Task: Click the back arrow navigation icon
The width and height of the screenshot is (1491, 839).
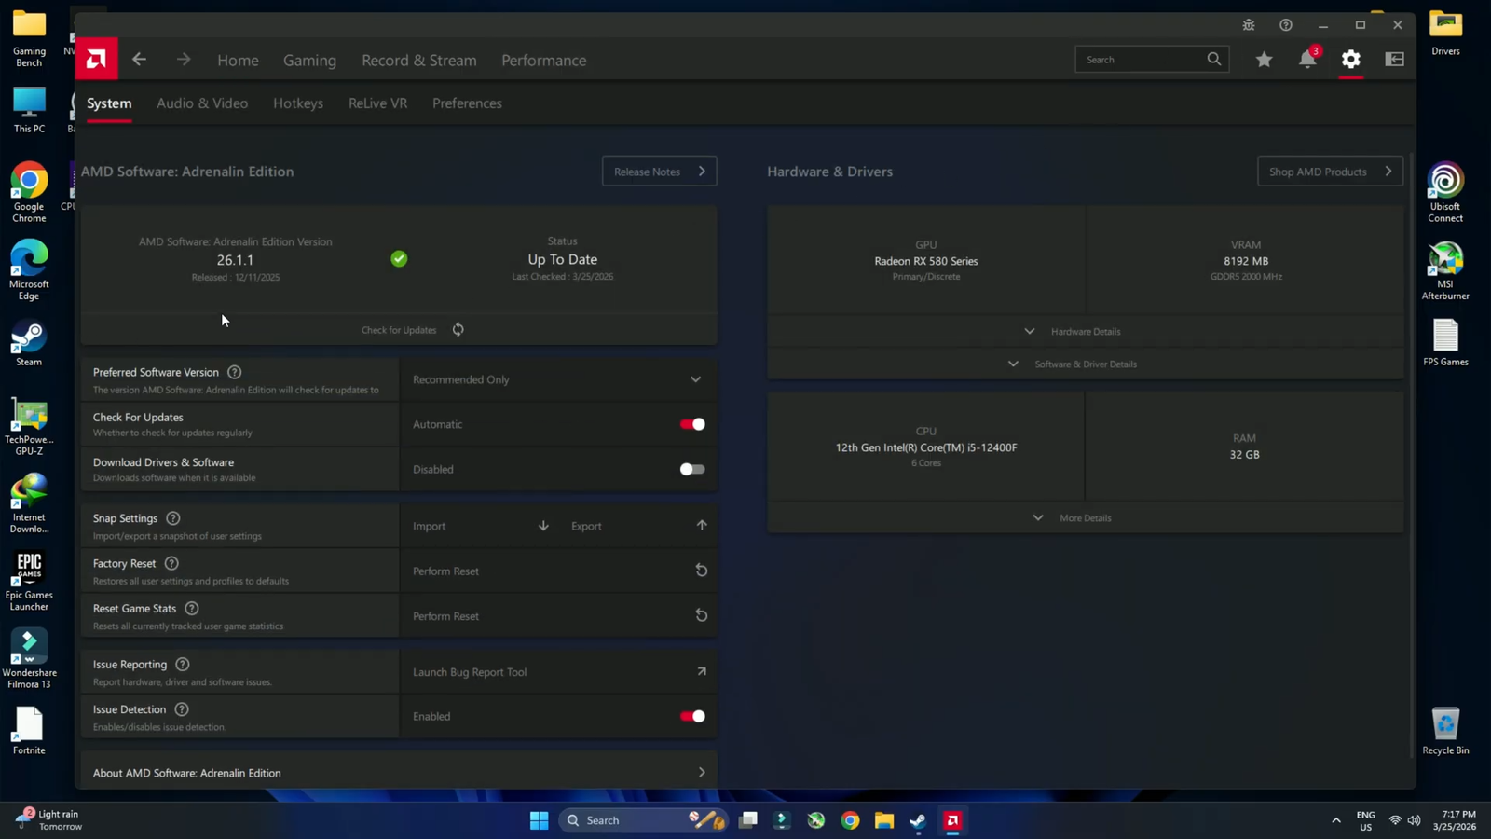Action: point(140,60)
